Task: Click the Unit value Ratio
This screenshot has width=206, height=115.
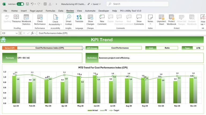Action: [167, 48]
